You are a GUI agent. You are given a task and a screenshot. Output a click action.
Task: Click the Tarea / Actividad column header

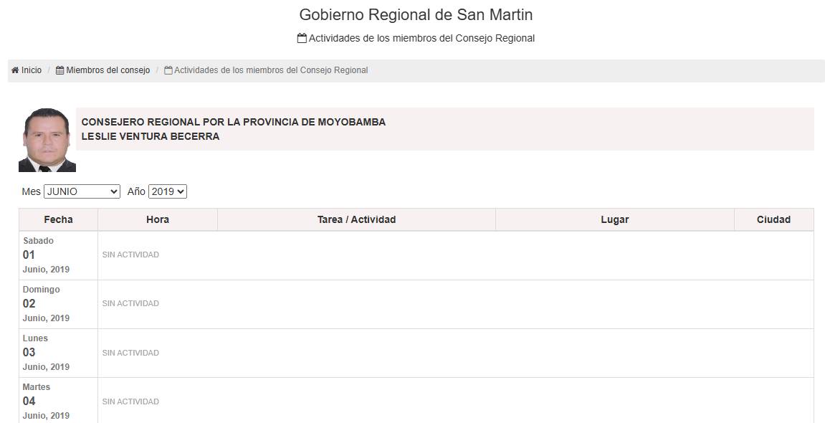[356, 219]
